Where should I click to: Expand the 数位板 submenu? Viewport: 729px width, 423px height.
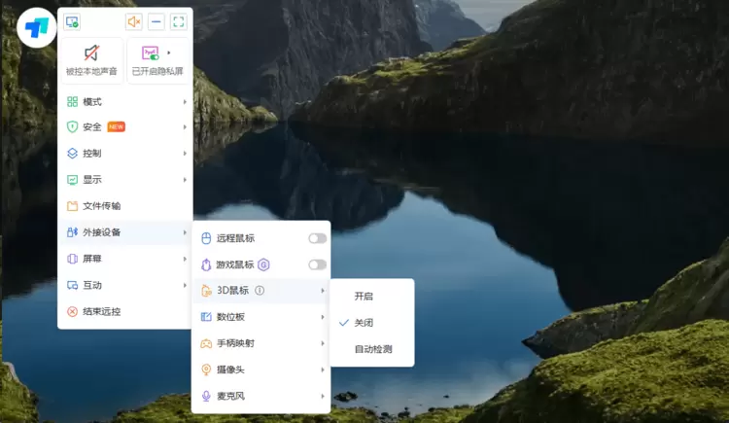(260, 317)
